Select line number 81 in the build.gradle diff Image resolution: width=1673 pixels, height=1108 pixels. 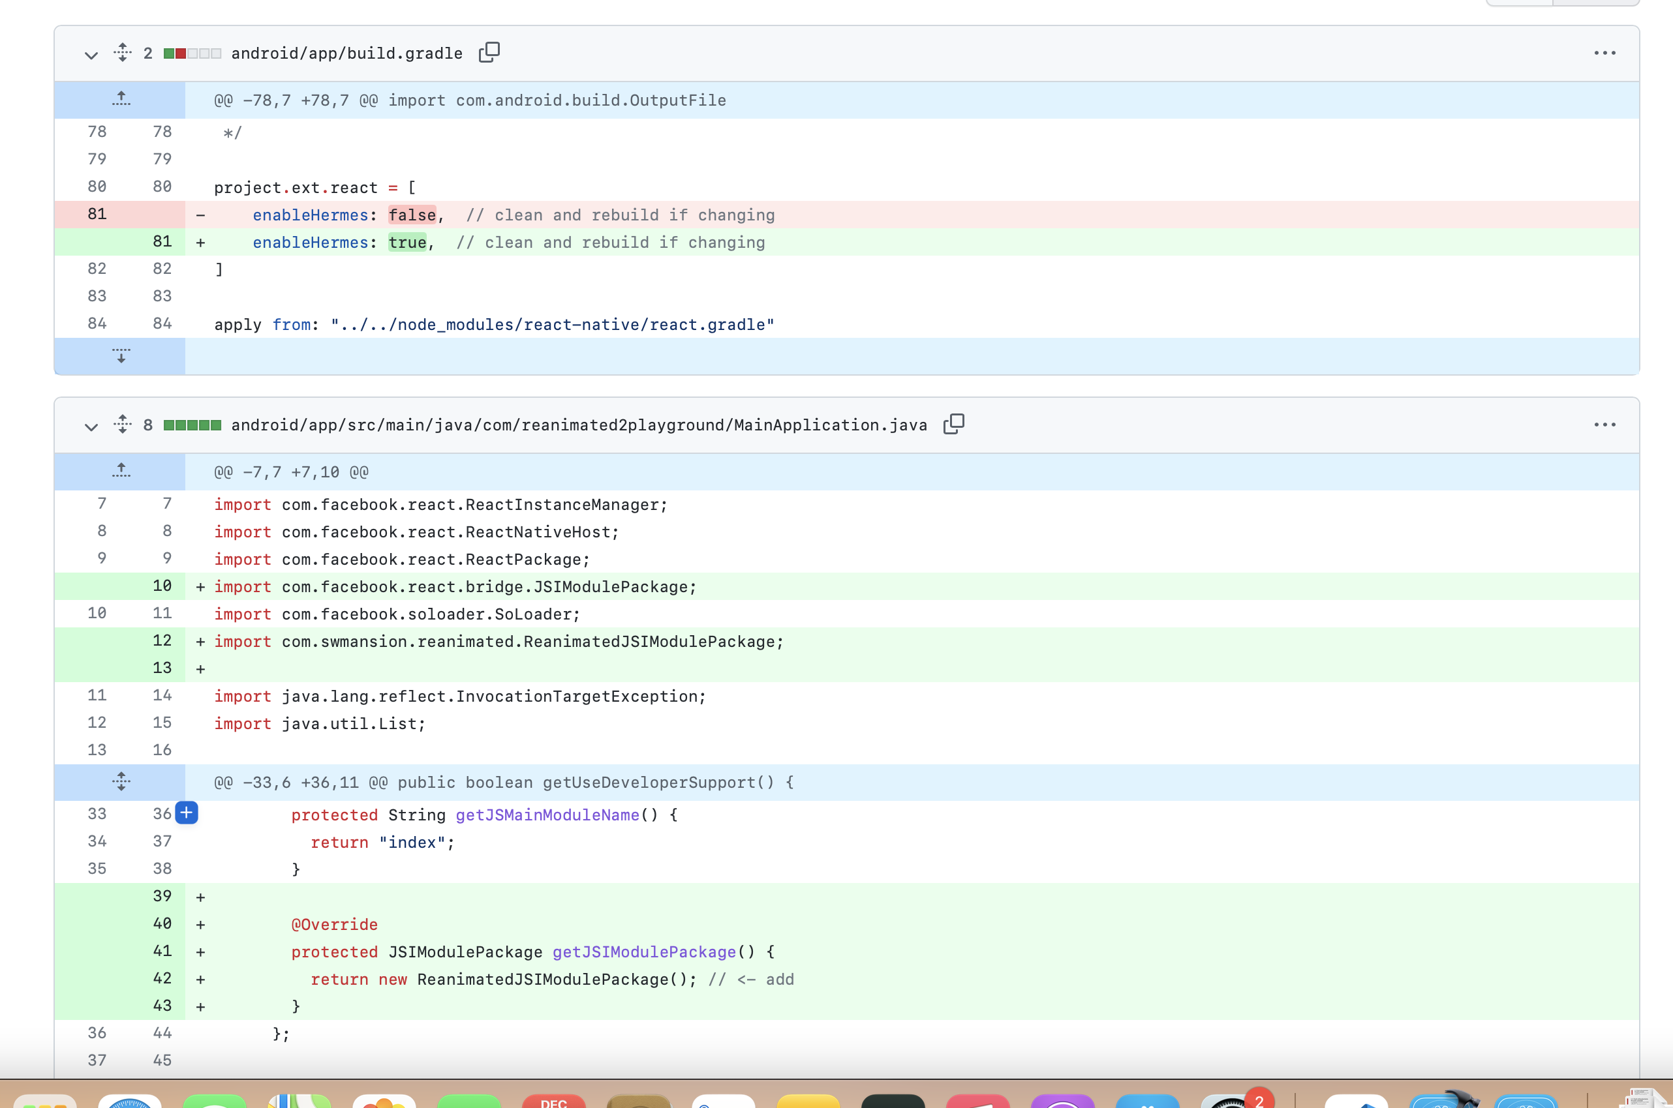(97, 214)
